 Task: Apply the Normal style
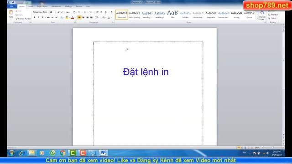coord(122,15)
